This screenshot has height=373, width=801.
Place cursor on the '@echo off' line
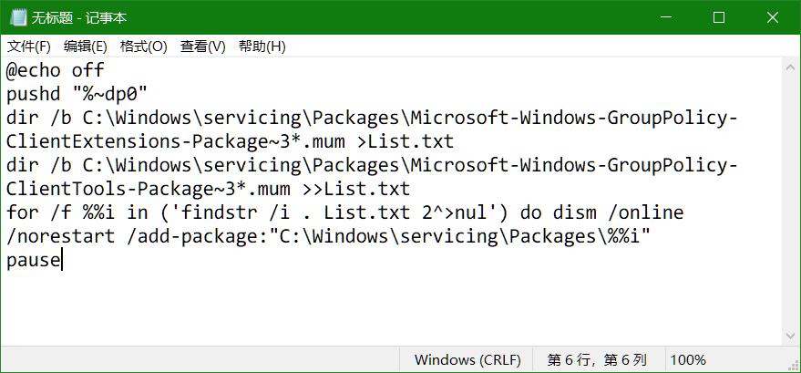coord(56,70)
